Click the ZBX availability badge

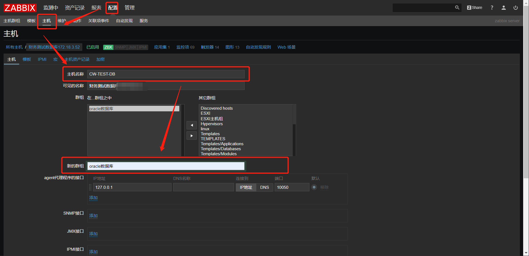click(108, 47)
